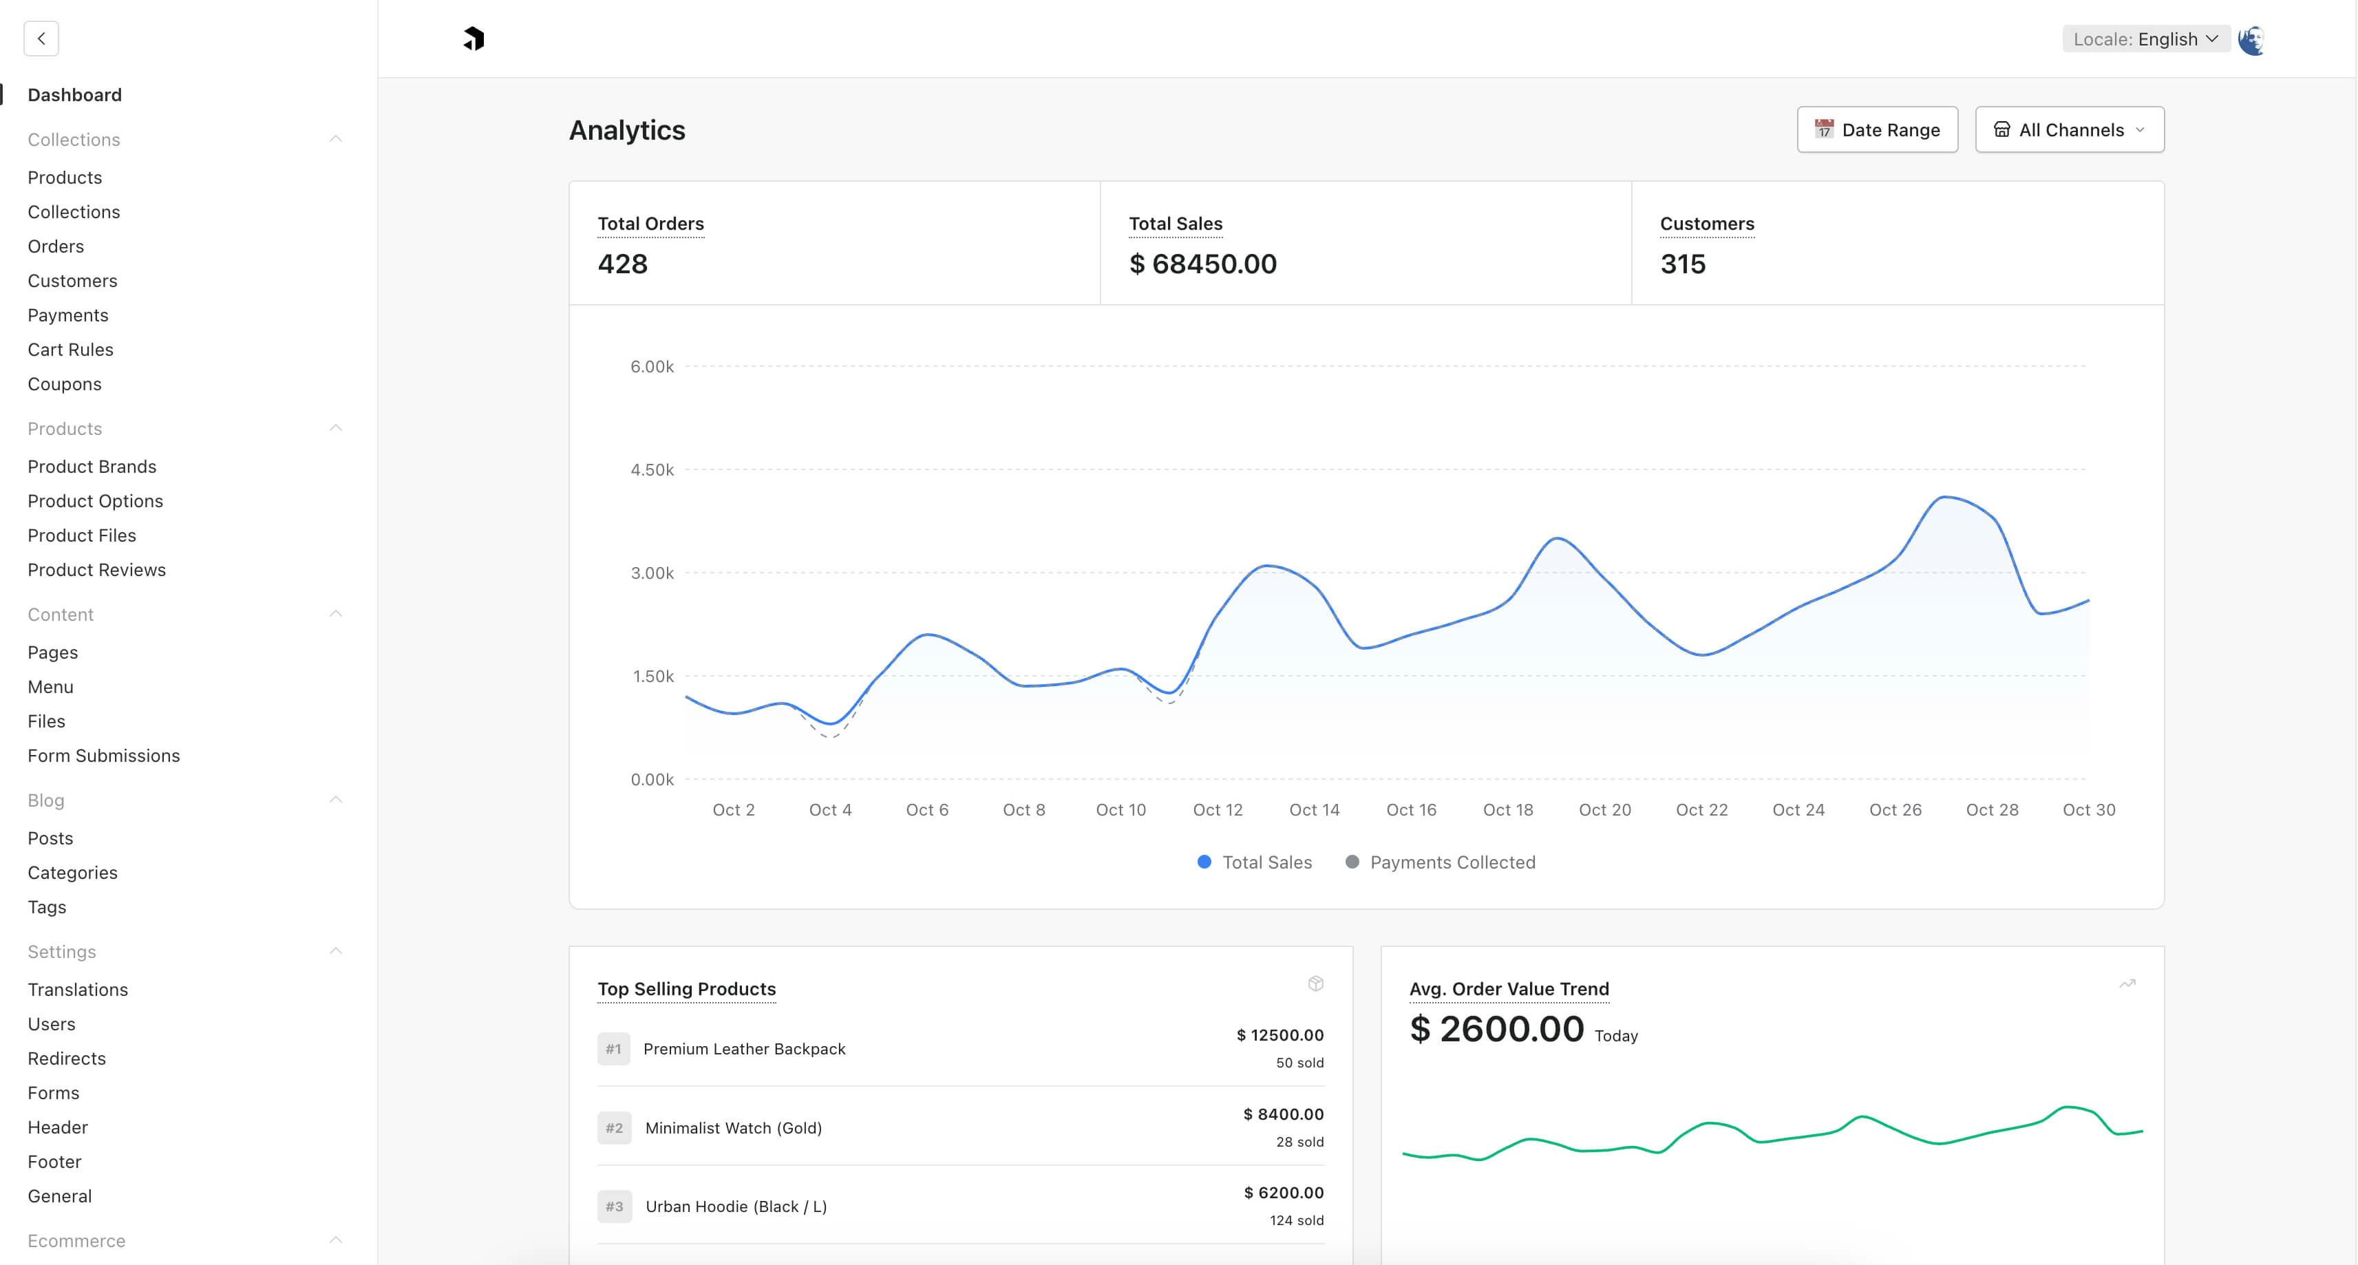Click the app logo in header

click(x=474, y=39)
